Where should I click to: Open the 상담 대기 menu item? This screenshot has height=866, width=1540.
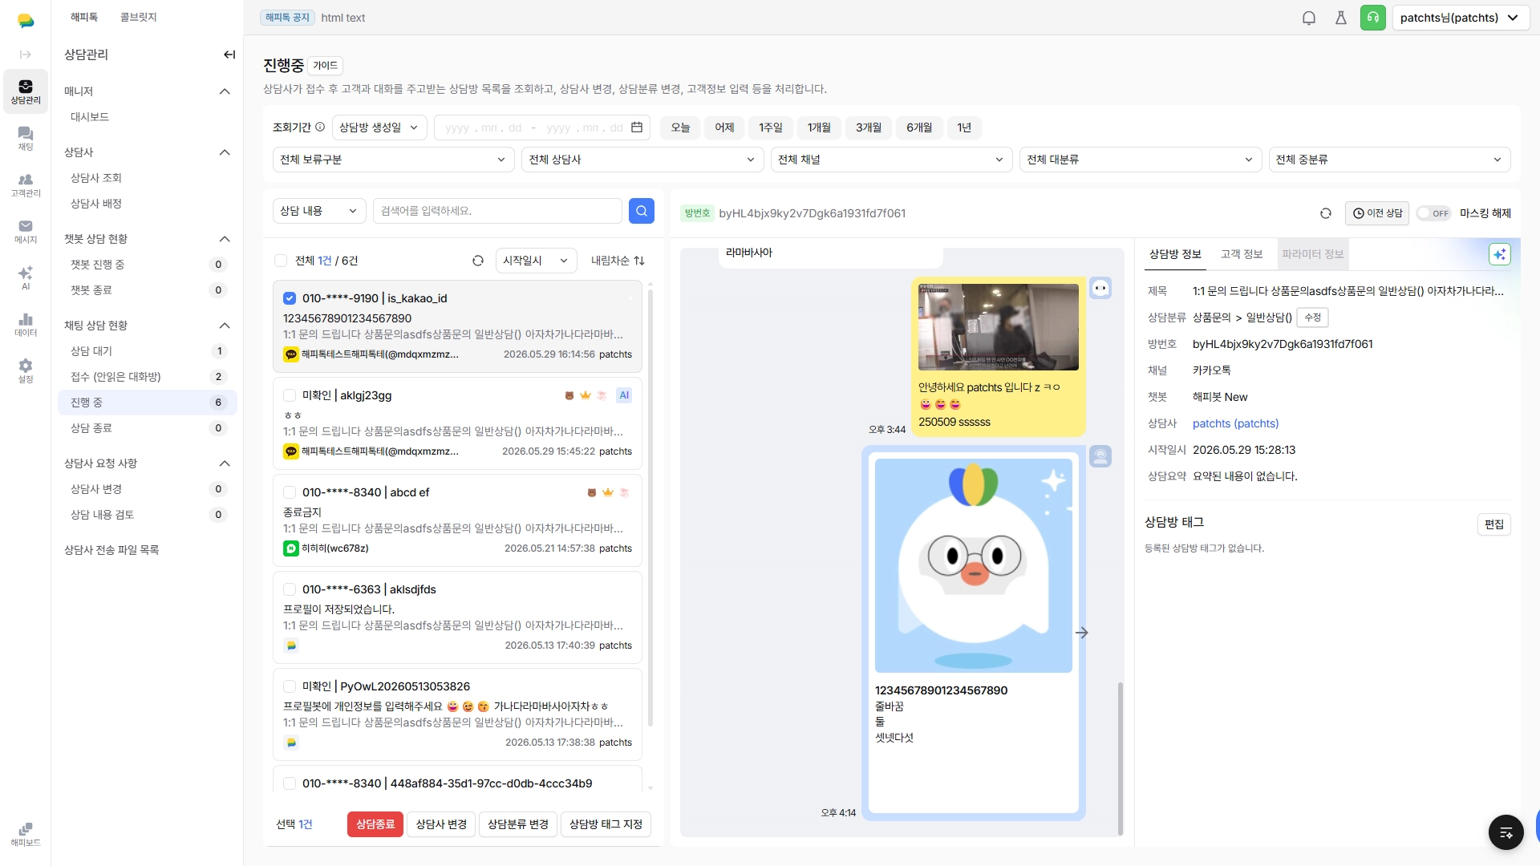[x=148, y=351]
